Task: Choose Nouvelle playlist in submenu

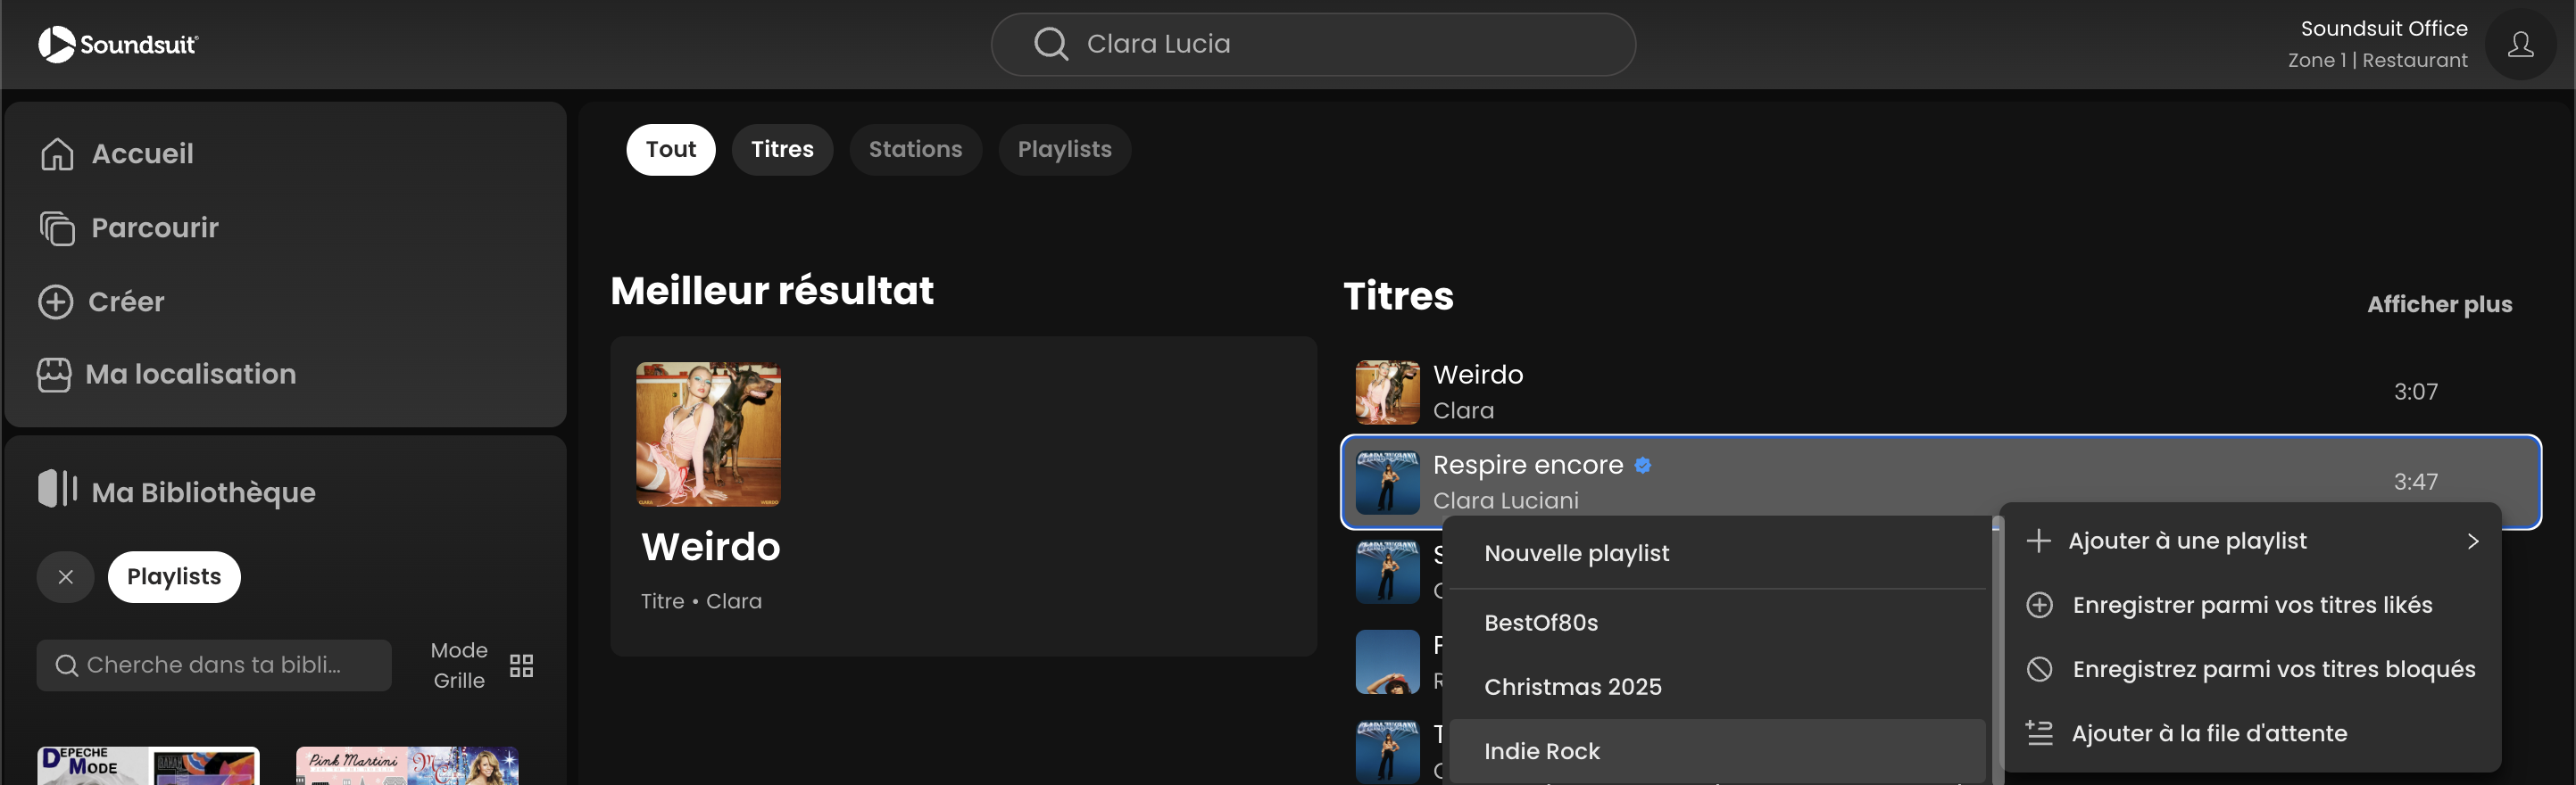Action: pos(1576,553)
